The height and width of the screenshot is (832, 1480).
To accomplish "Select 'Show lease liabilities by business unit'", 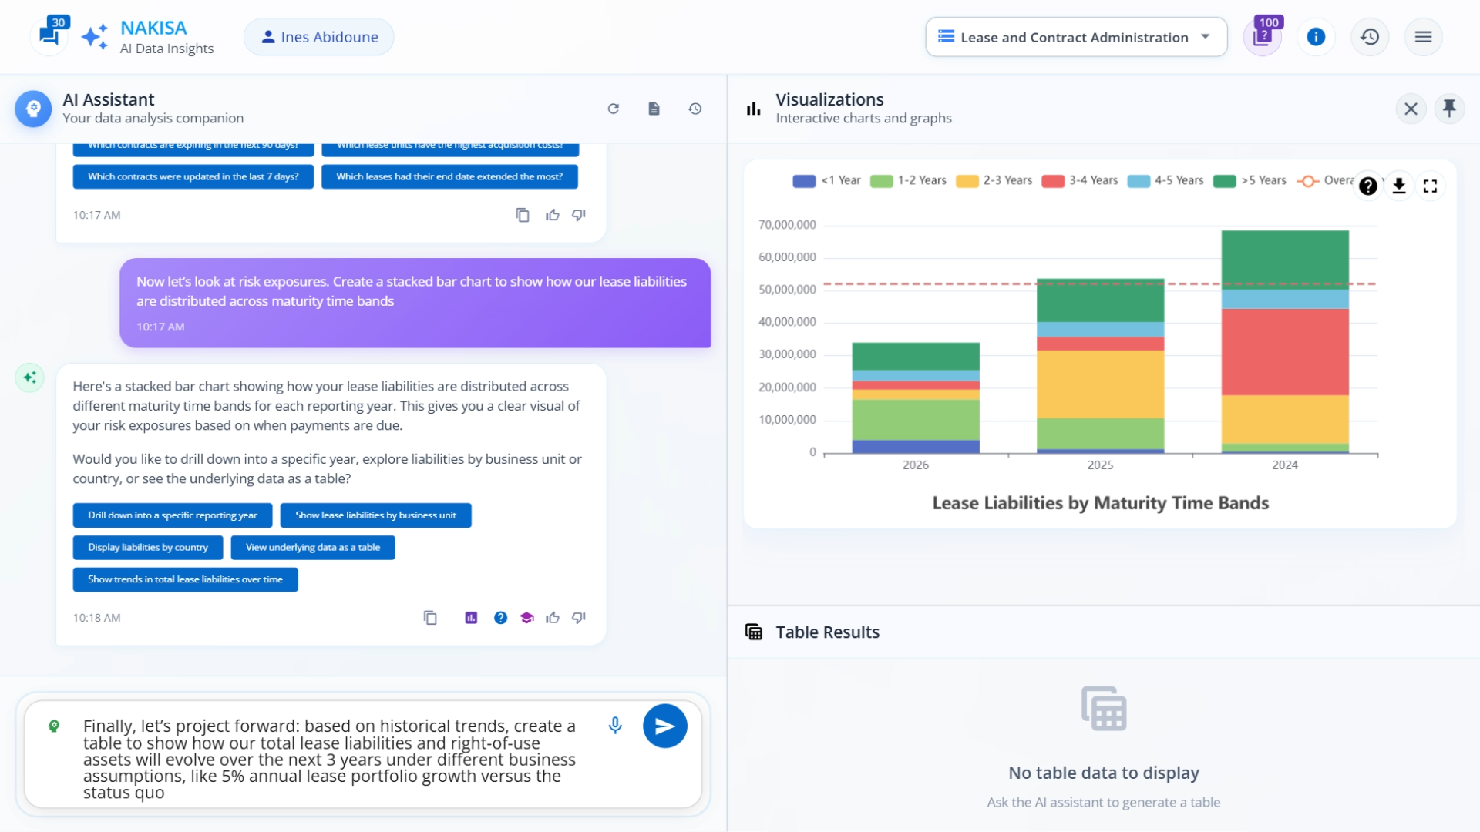I will (375, 515).
